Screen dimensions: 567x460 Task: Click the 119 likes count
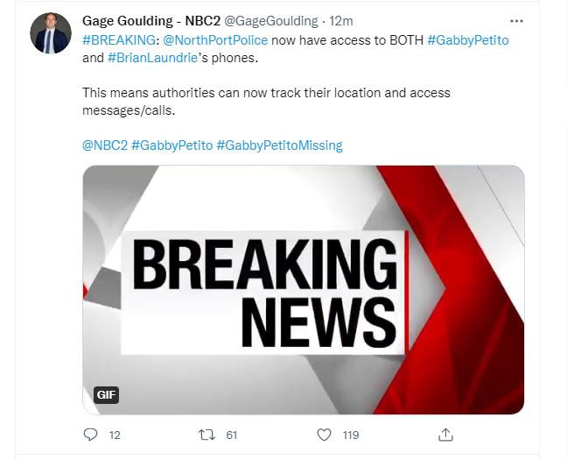click(x=351, y=434)
